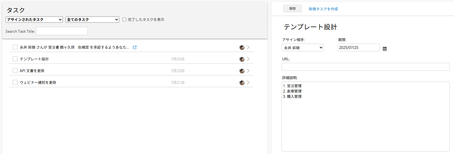454x154 pixels.
Task: Click assignee avatar on テンプレート設計 row
Action: coord(242,59)
